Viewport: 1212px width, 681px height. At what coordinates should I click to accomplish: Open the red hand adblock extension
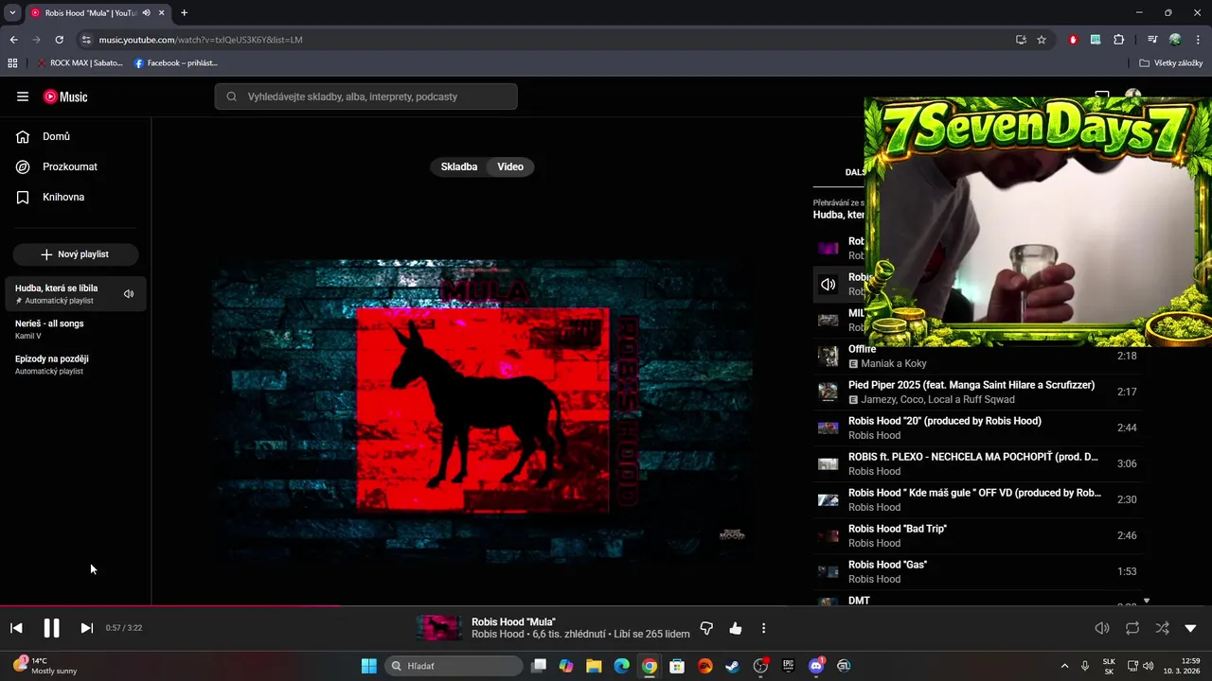click(x=1073, y=40)
